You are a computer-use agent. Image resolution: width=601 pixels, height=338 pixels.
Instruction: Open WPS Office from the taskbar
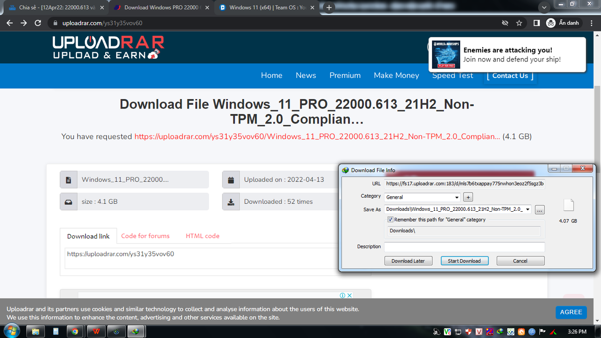[x=96, y=331]
